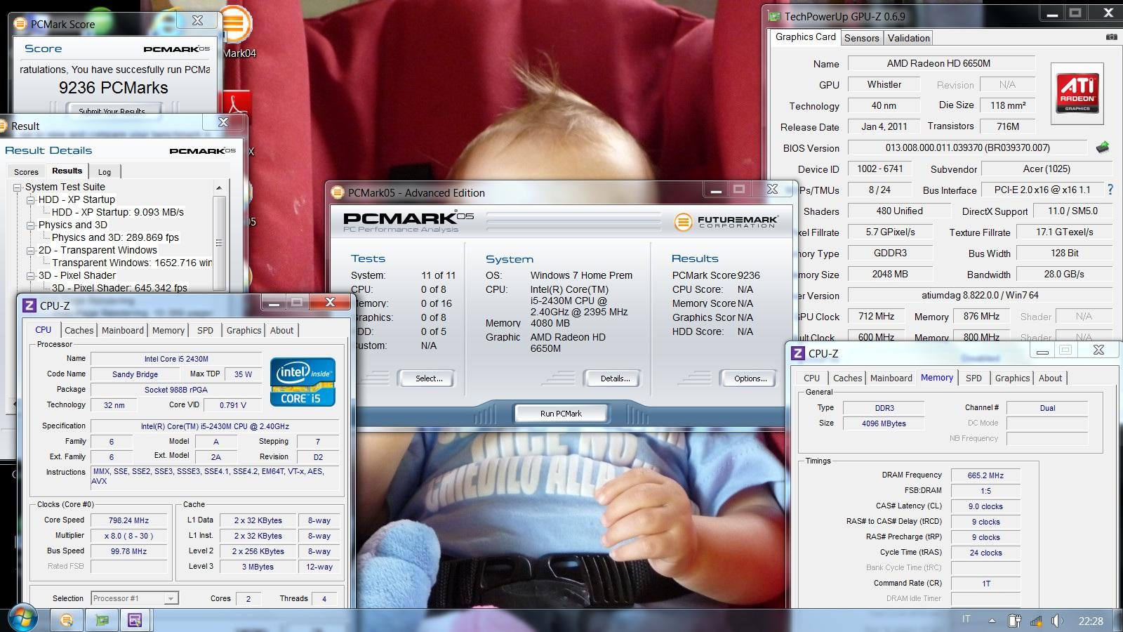The image size is (1123, 632).
Task: Select HDD - XP Startup: 9.093 MB/s row
Action: (118, 212)
